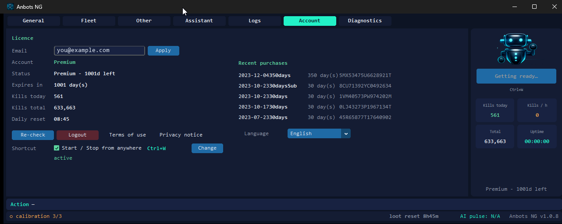Go to the Assistant tab
The width and height of the screenshot is (562, 224).
click(x=199, y=21)
